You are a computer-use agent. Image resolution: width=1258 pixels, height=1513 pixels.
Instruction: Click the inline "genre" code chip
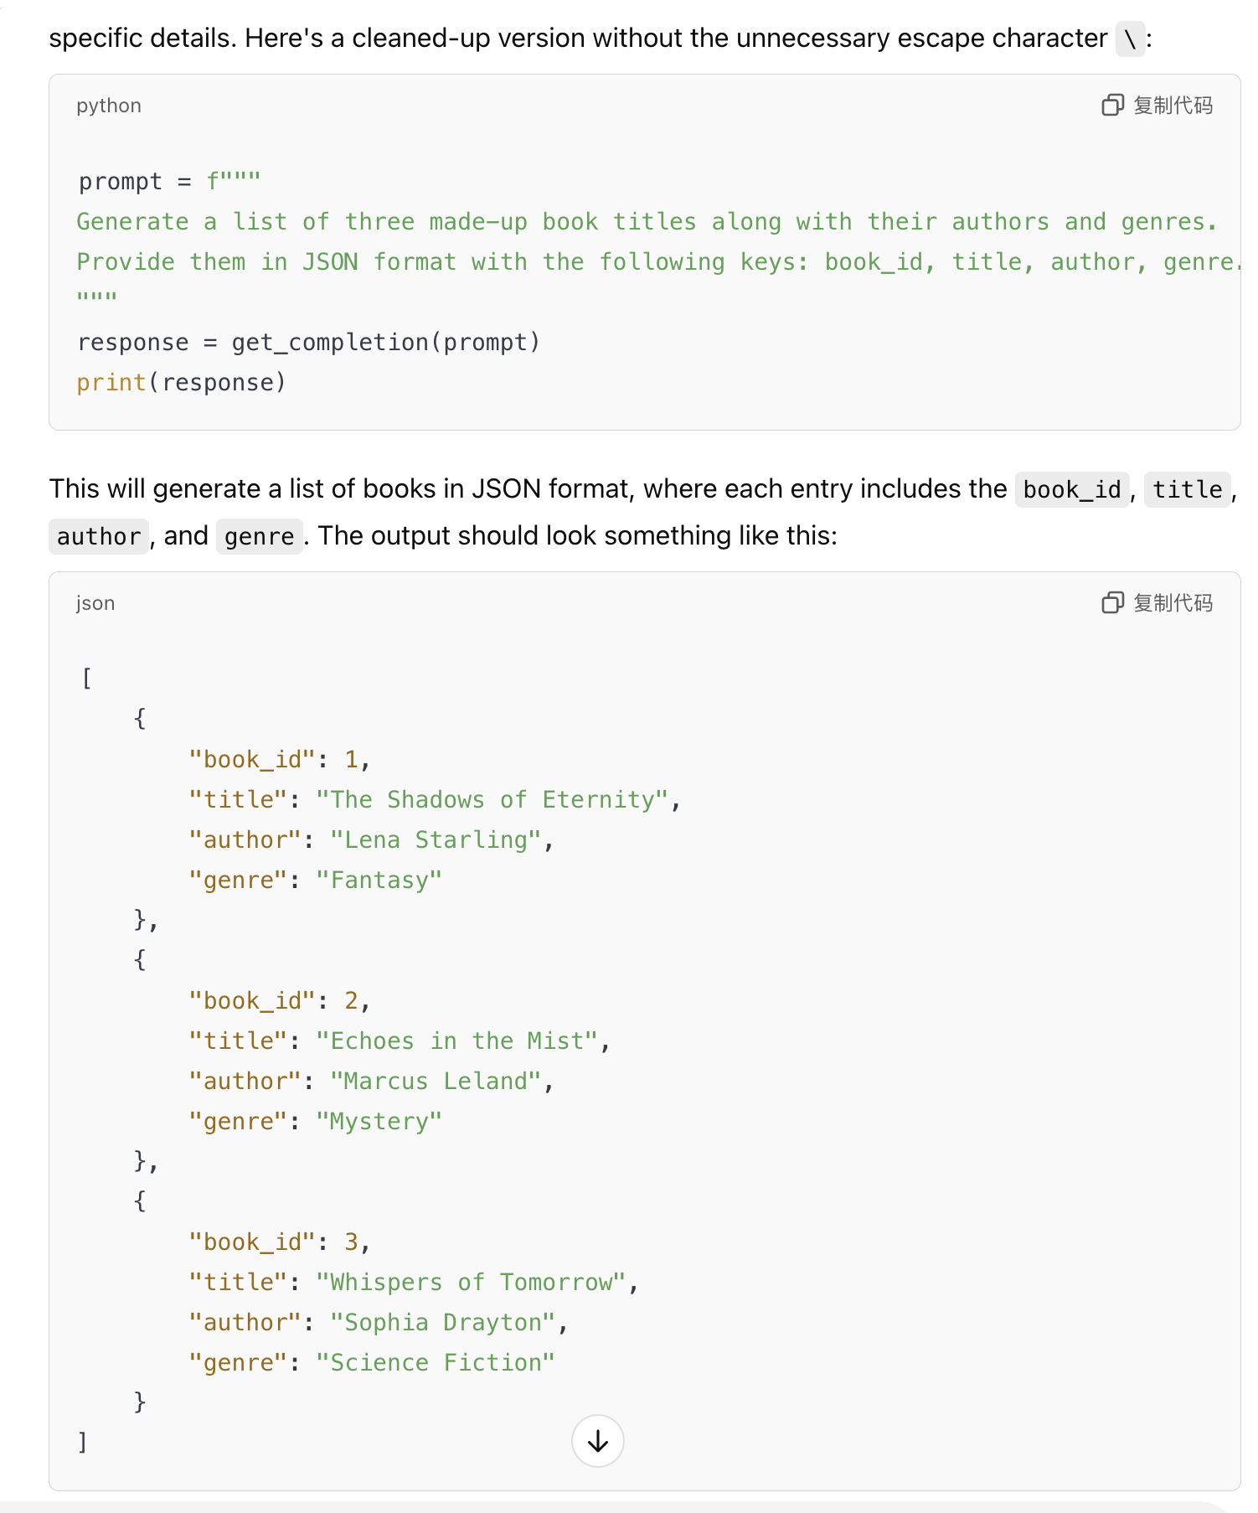(x=259, y=537)
